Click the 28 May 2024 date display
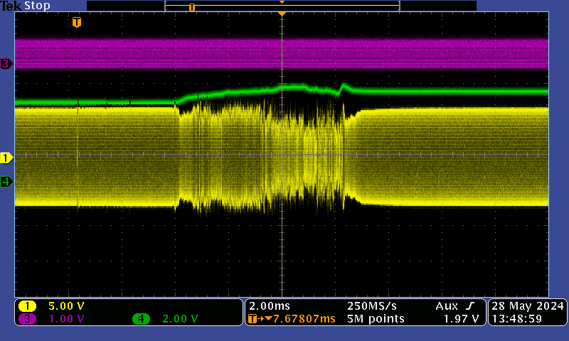 pyautogui.click(x=526, y=306)
